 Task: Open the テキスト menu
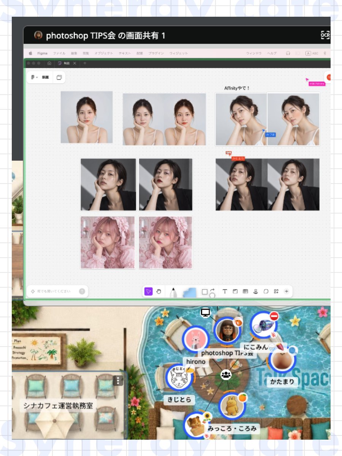(x=125, y=54)
